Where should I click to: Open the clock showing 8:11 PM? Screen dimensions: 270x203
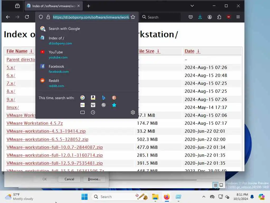click(x=241, y=197)
